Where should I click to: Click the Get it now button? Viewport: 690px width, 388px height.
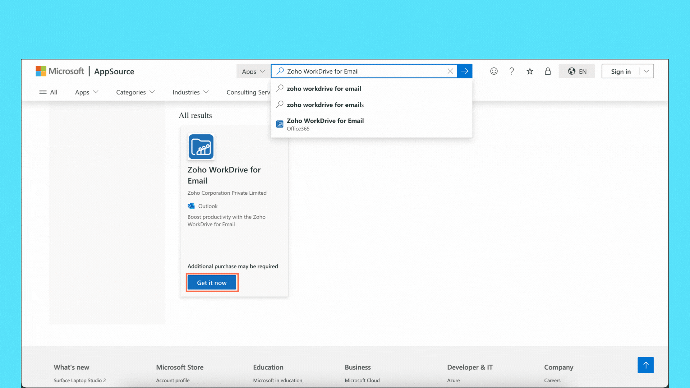(x=212, y=283)
